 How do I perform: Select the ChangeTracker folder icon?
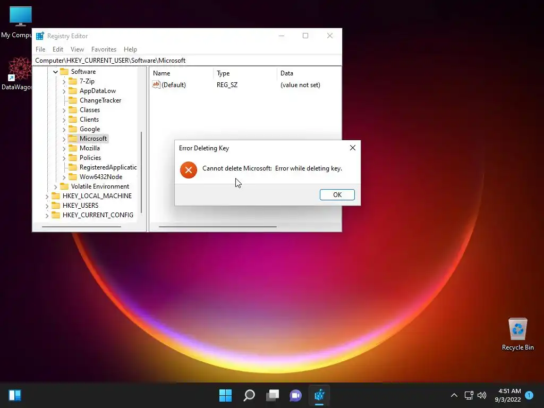(73, 100)
